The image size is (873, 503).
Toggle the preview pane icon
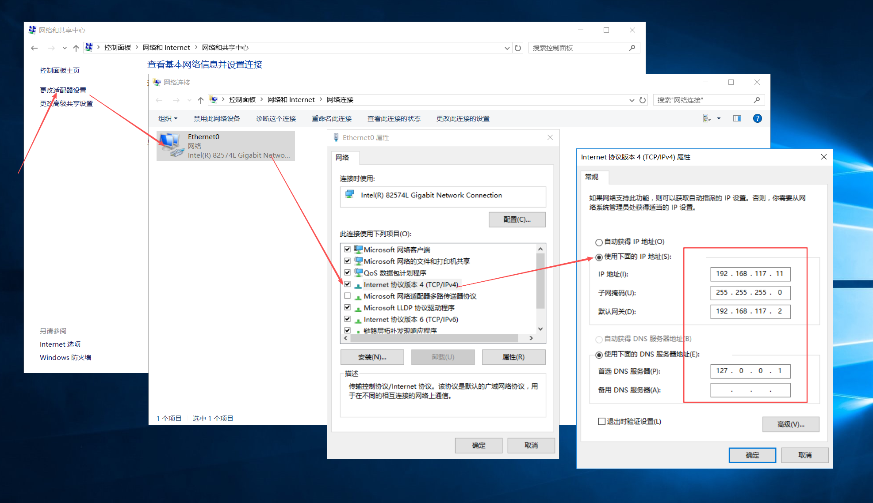[737, 118]
